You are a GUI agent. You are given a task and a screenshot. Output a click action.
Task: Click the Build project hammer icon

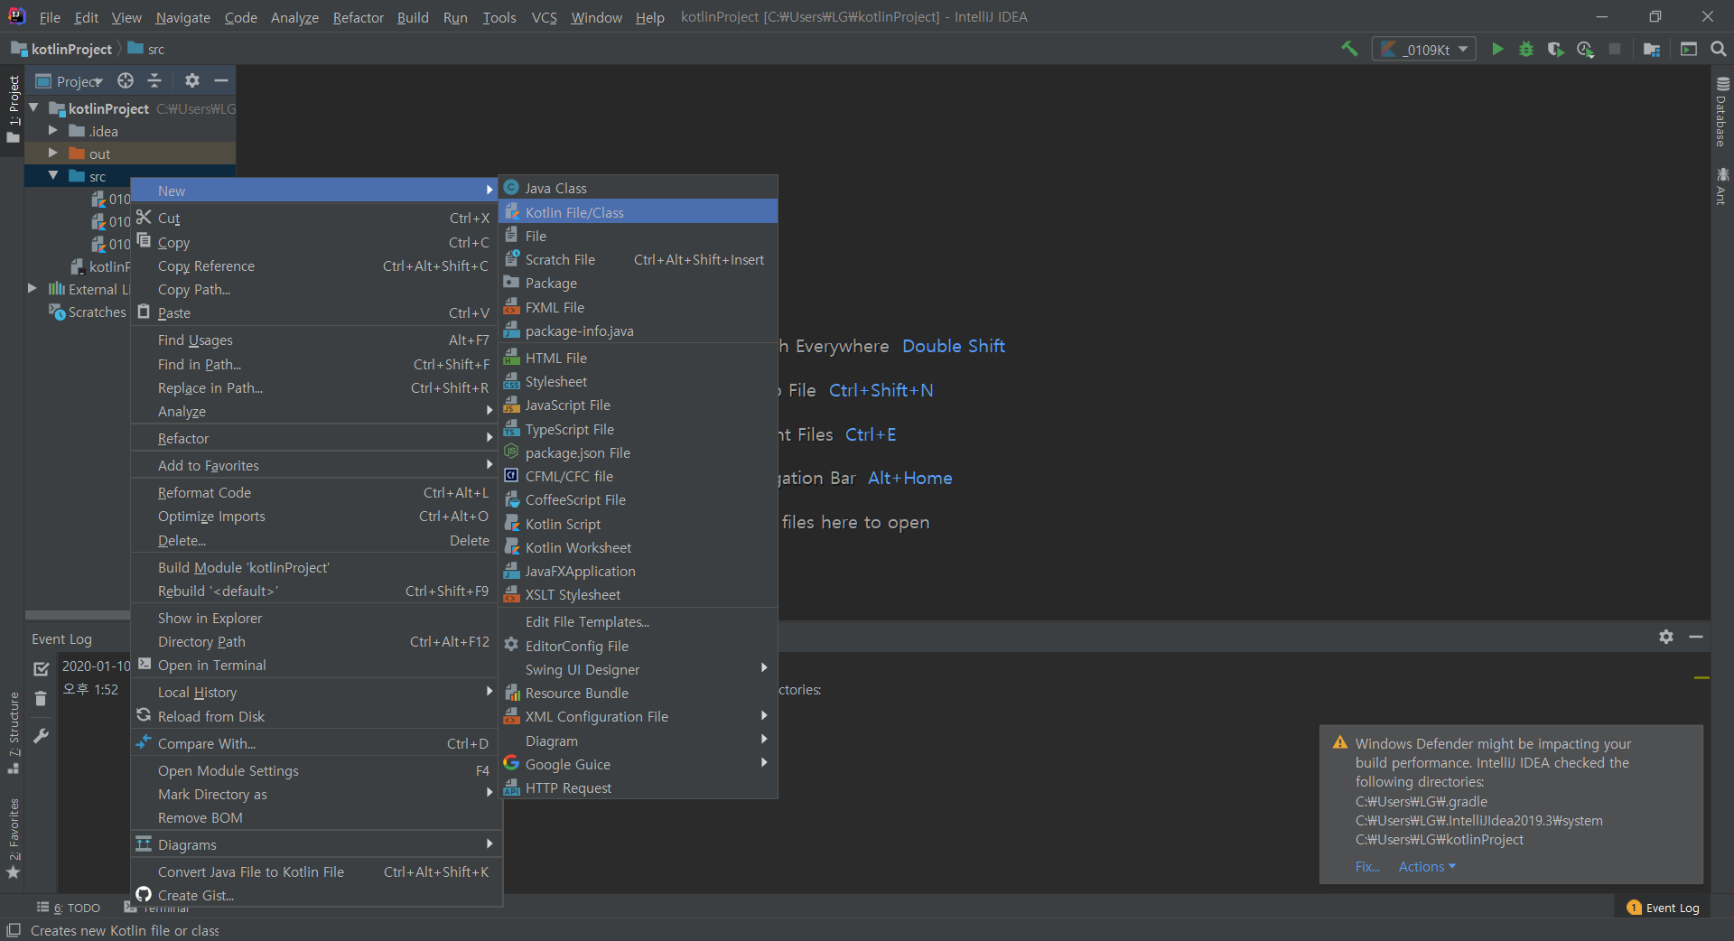click(x=1349, y=49)
